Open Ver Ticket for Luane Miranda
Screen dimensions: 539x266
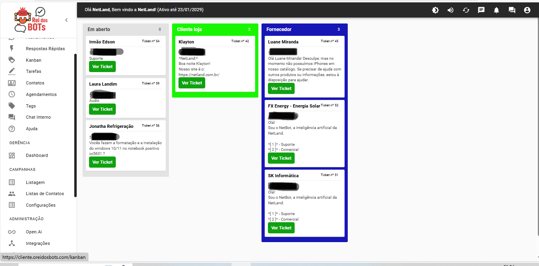[281, 88]
